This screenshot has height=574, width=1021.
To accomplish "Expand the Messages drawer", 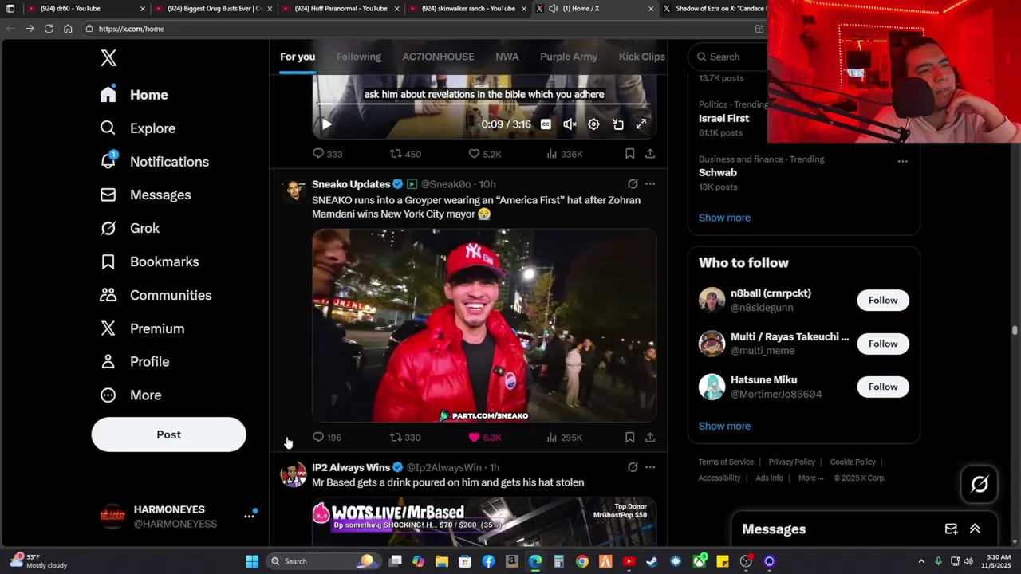I will pos(975,529).
